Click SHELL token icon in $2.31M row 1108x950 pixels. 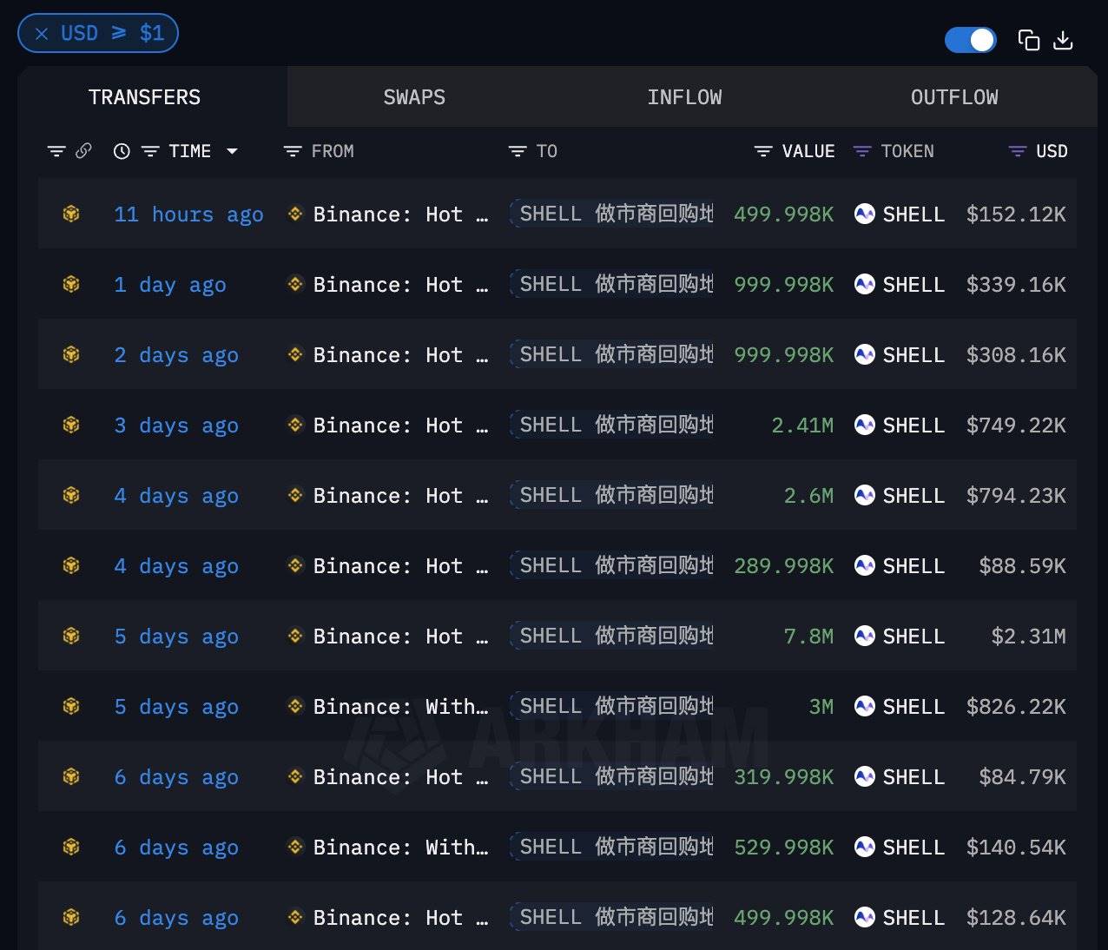(x=864, y=636)
